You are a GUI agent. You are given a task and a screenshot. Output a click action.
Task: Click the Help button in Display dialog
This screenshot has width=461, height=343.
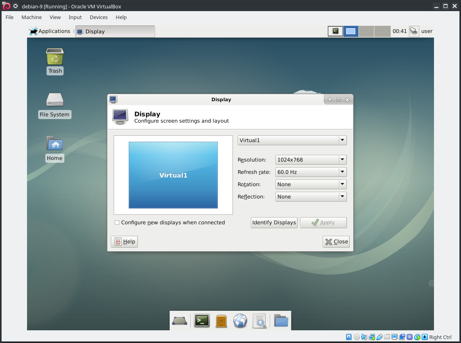(x=124, y=242)
